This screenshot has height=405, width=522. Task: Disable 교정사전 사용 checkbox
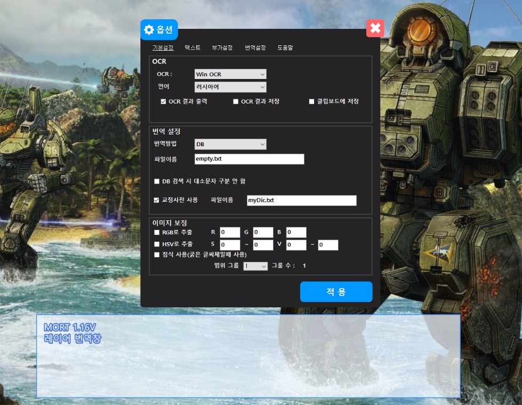[157, 200]
